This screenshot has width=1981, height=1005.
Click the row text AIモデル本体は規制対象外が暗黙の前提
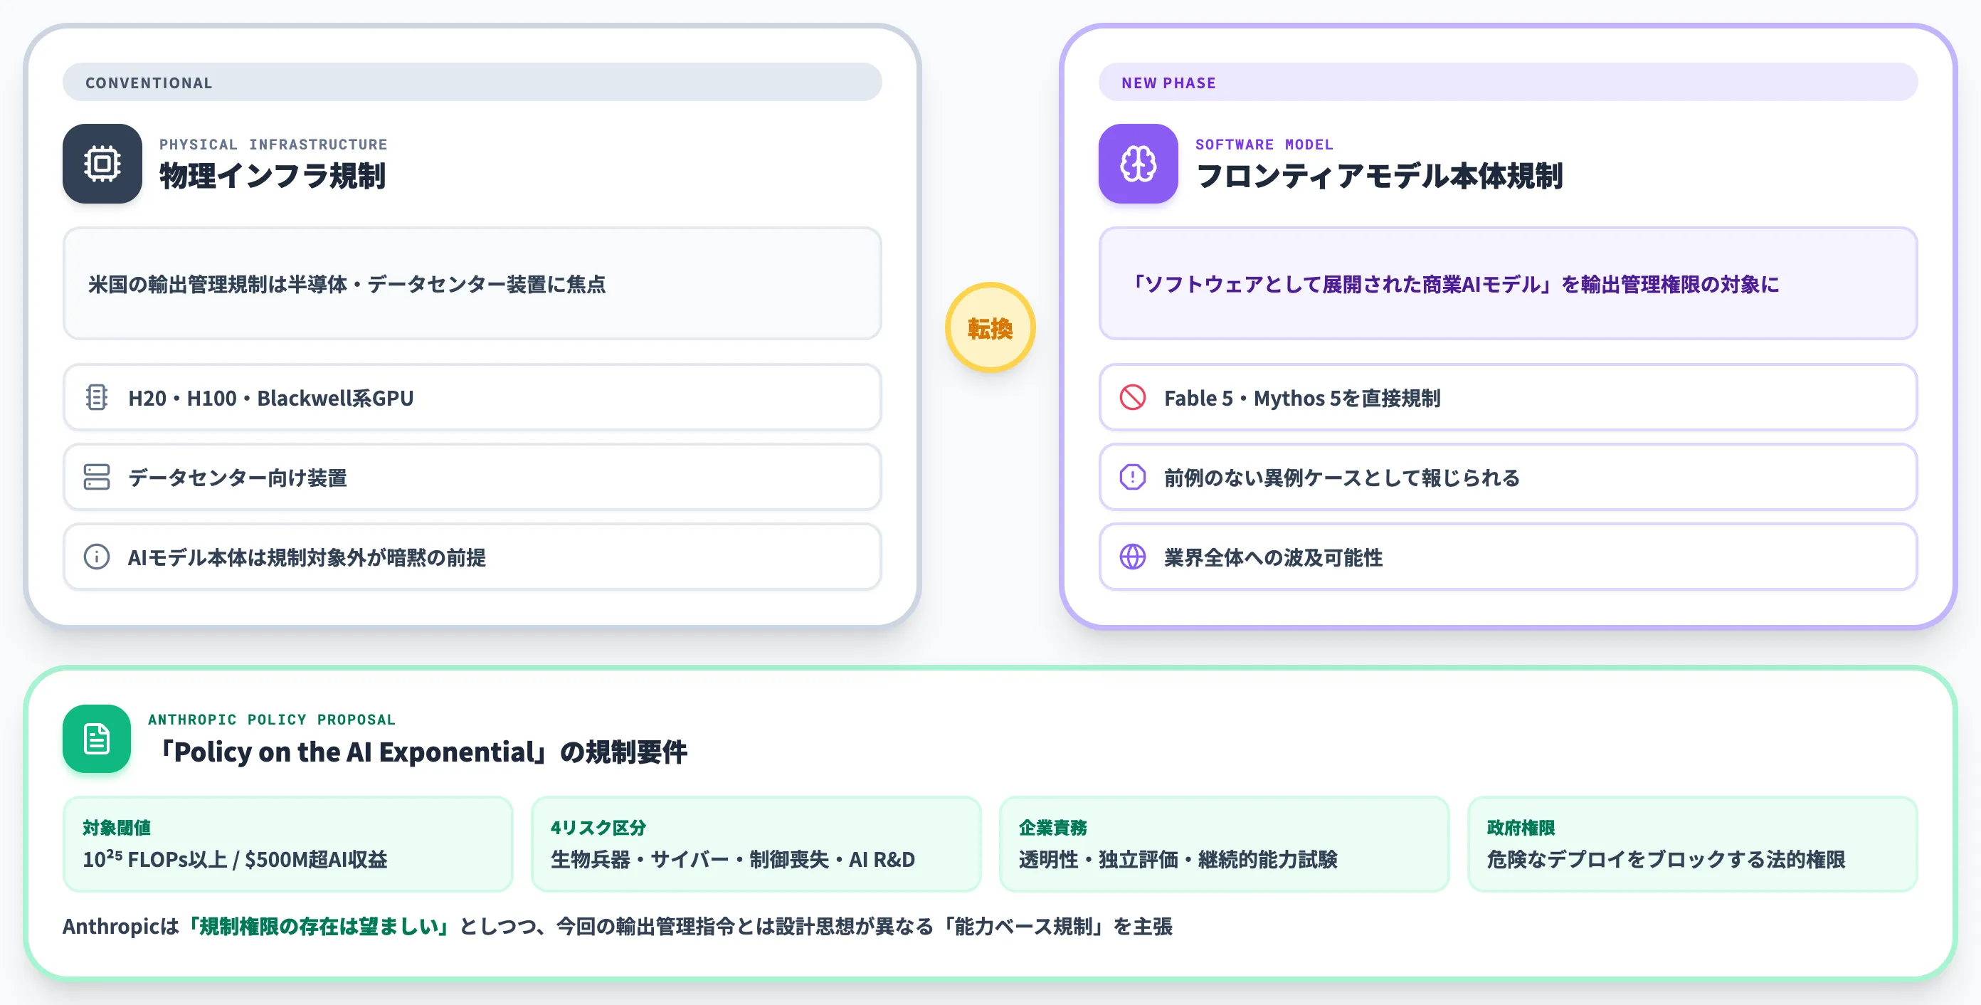(307, 557)
